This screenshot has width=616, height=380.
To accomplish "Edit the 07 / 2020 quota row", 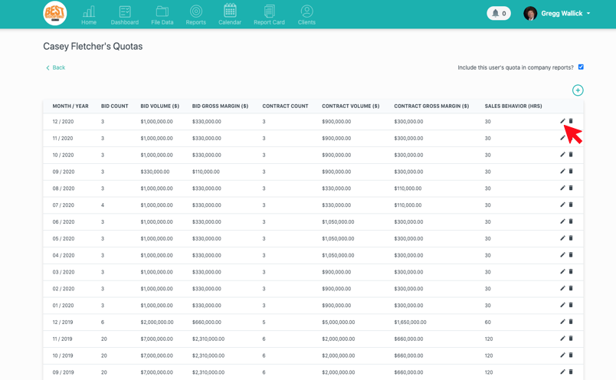I will pos(562,205).
